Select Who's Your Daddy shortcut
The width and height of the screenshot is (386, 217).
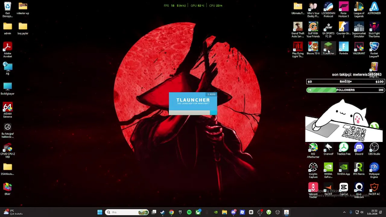click(313, 10)
